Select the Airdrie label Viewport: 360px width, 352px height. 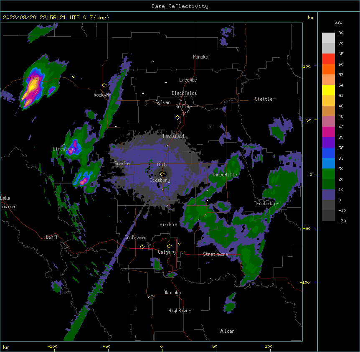(168, 224)
